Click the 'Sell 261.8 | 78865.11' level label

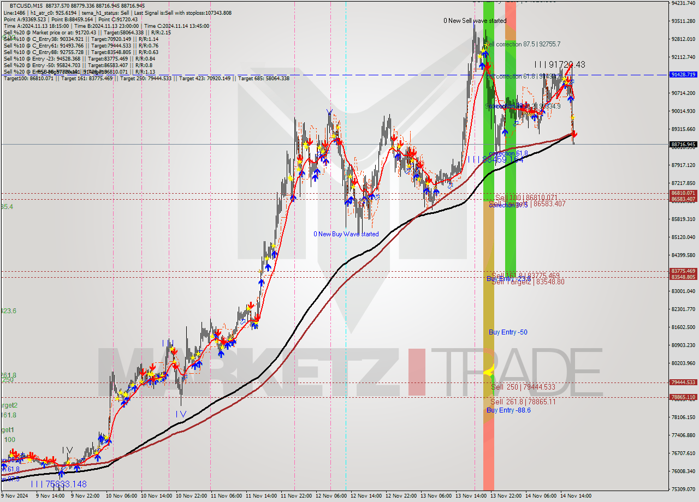(523, 402)
